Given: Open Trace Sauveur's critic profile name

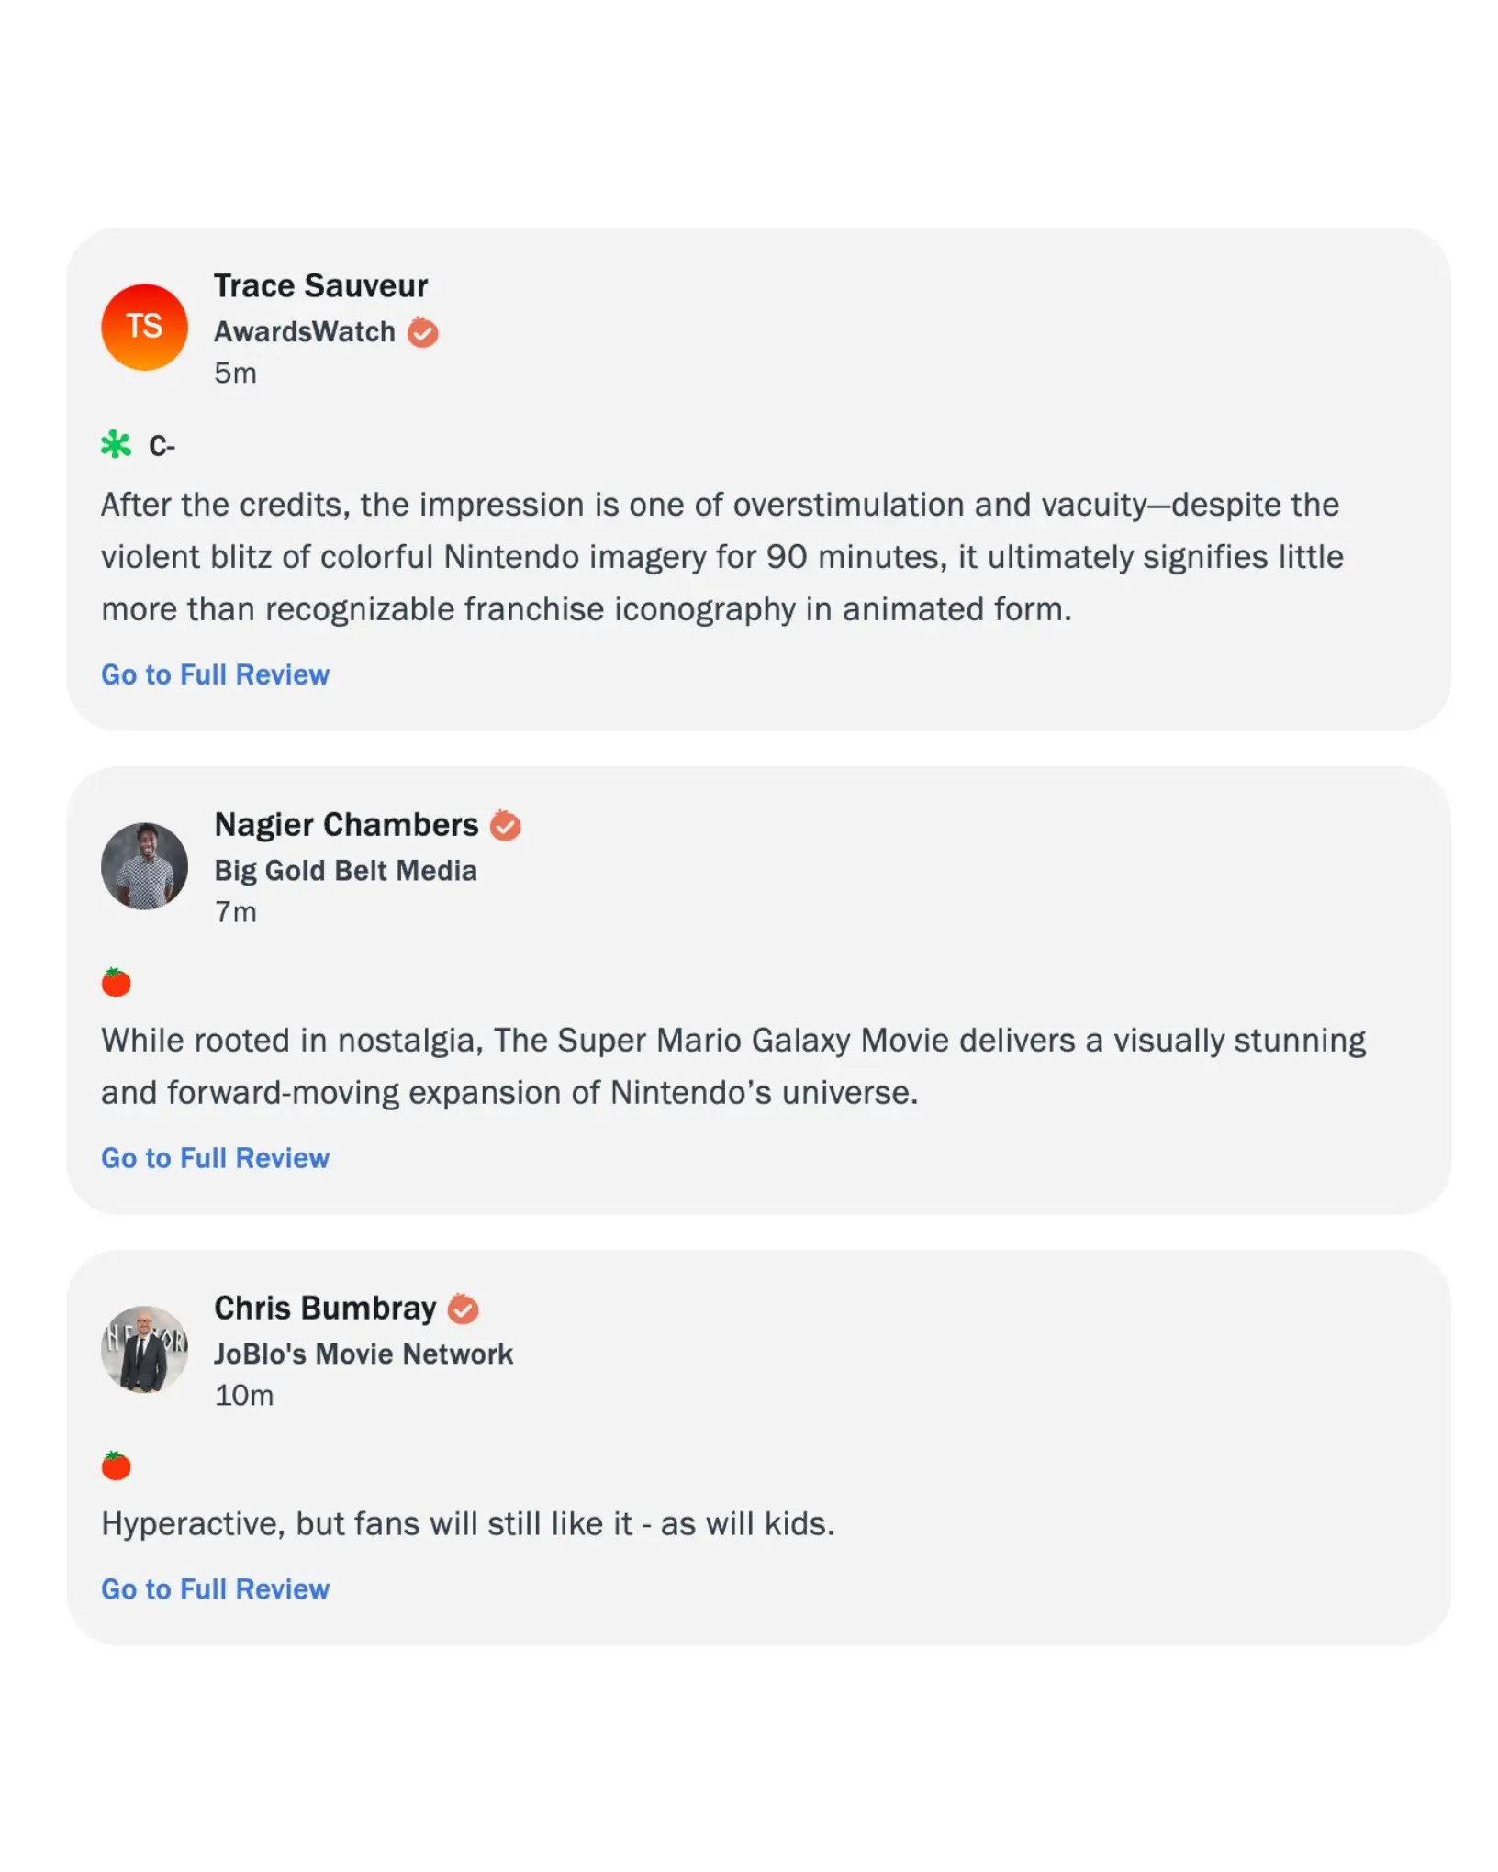Looking at the screenshot, I should tap(320, 285).
